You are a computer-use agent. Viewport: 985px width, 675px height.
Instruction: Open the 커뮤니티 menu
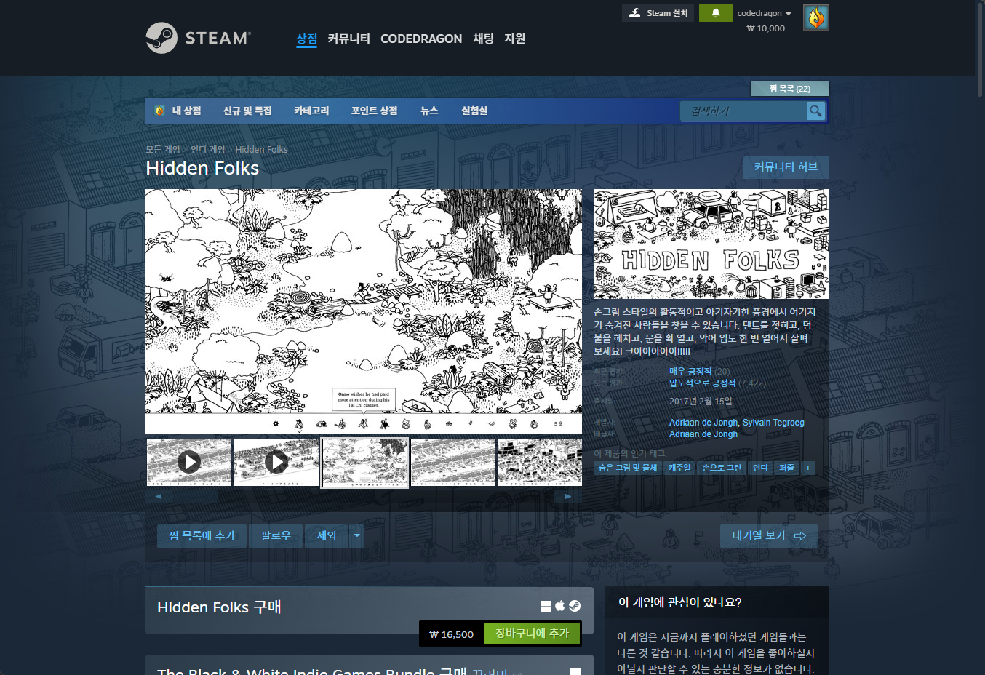coord(348,39)
